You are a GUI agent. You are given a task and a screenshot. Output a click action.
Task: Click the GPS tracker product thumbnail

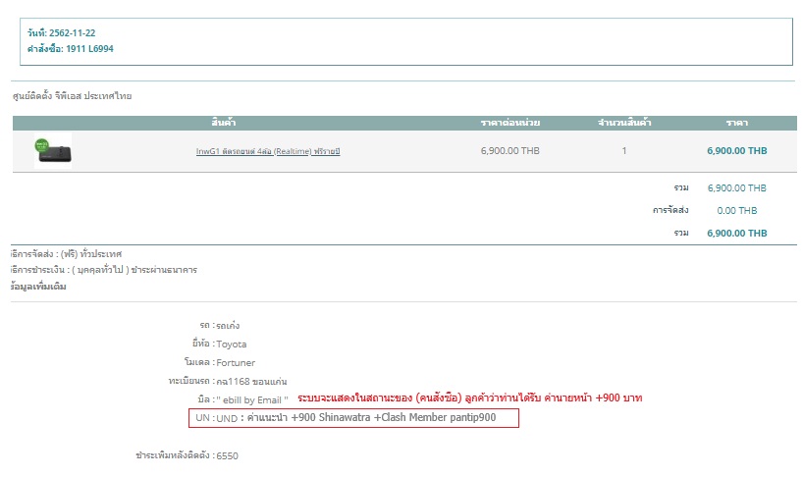tap(52, 151)
